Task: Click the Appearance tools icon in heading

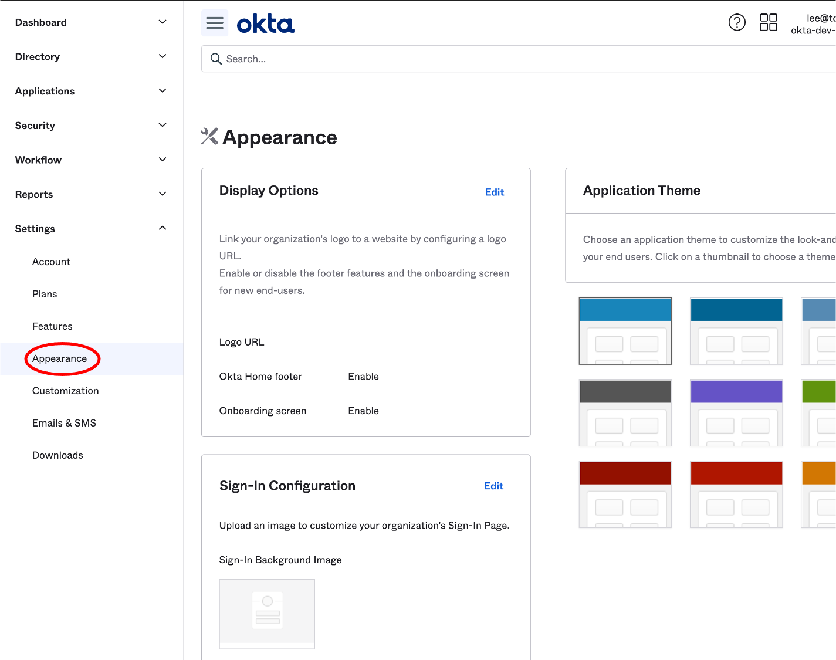Action: point(209,137)
